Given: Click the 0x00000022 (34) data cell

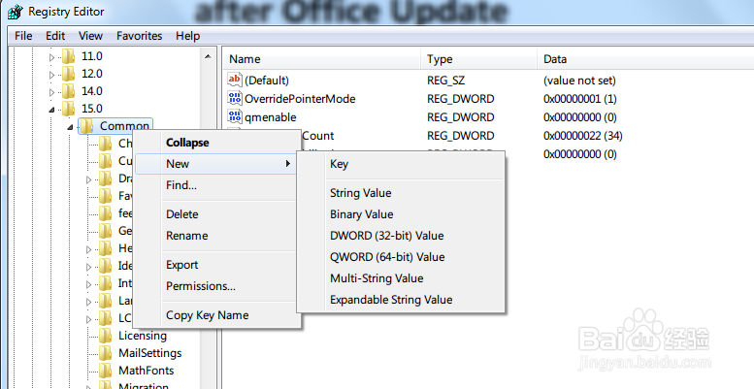Looking at the screenshot, I should [x=583, y=136].
